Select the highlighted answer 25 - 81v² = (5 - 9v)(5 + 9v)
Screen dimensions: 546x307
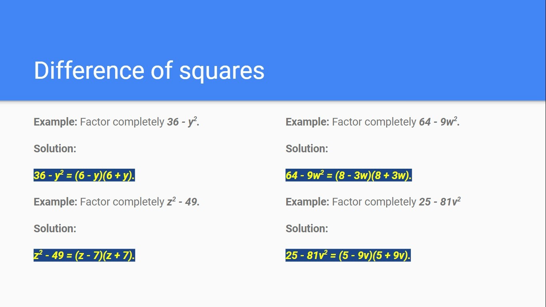coord(348,255)
